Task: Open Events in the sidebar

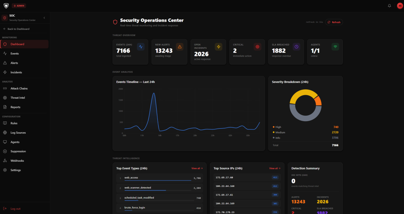Action: [24, 53]
